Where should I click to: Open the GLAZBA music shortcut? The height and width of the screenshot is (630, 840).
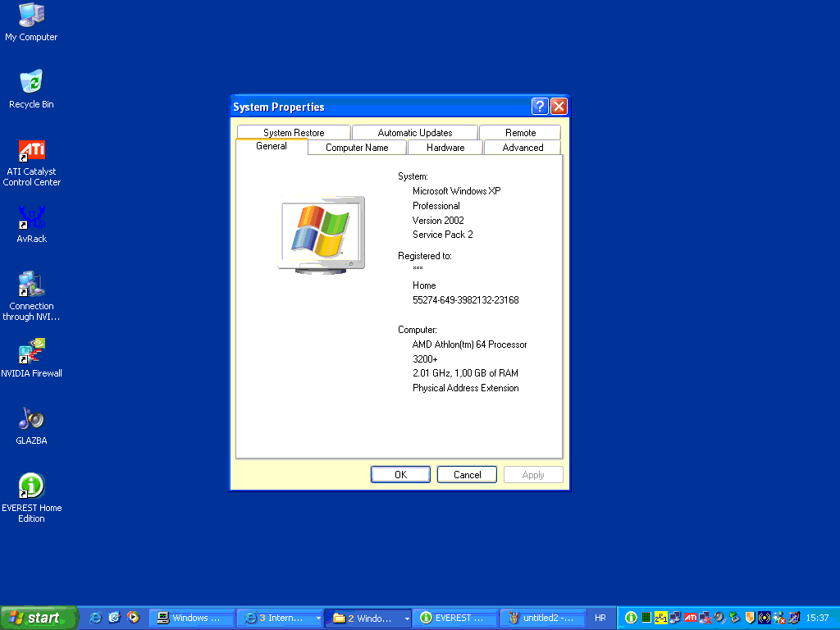31,419
